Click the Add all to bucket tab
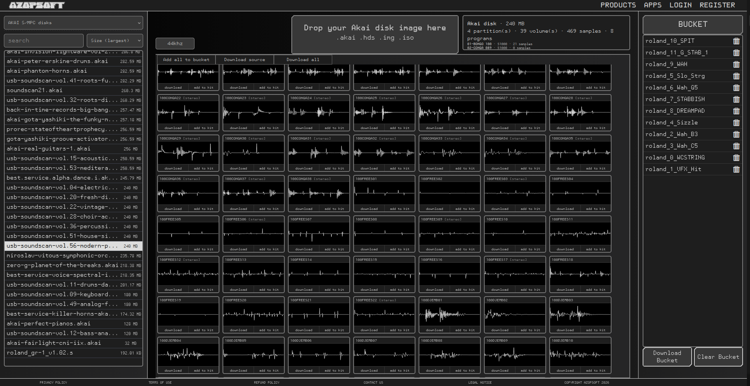Viewport: 750px width, 386px height. click(x=186, y=59)
